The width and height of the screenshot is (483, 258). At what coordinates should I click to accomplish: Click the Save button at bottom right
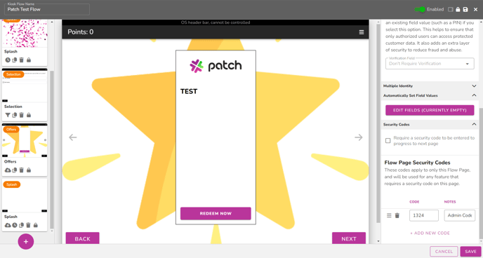470,252
